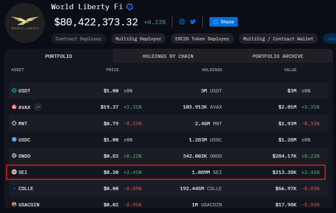Open the website globe icon
This screenshot has width=336, height=213.
coord(182,22)
